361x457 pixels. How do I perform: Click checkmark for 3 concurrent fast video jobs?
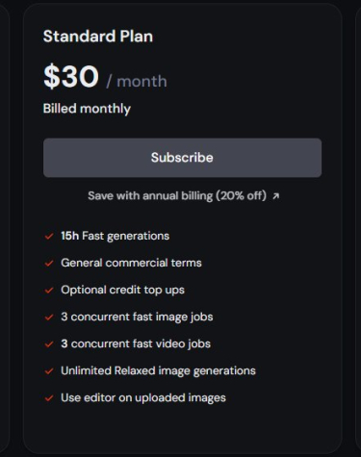click(x=49, y=344)
